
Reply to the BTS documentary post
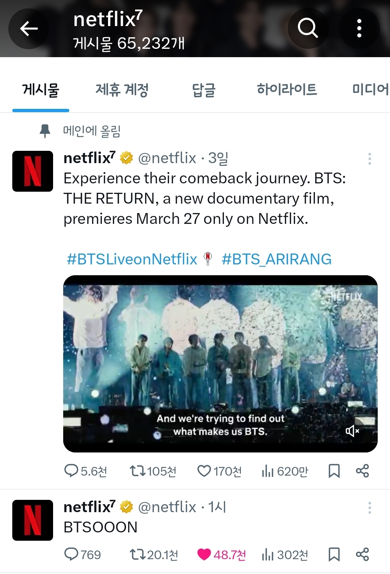coord(71,471)
